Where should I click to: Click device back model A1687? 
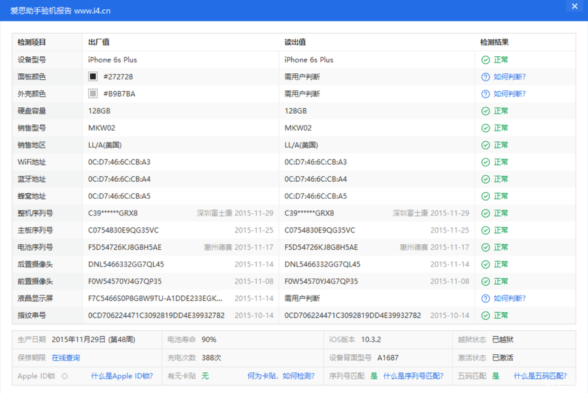point(387,357)
